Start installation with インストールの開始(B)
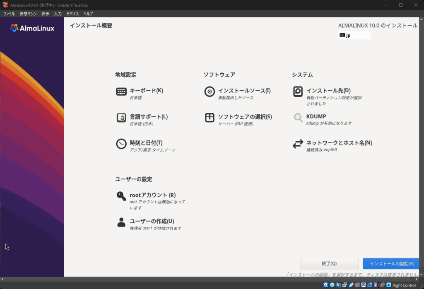424x289 pixels. [391, 264]
